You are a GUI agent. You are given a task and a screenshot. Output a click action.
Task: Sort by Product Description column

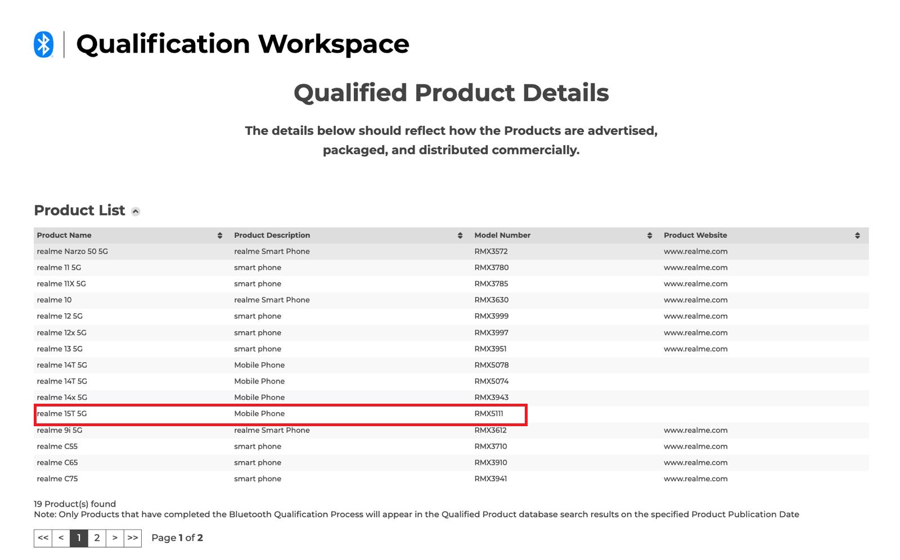(460, 236)
